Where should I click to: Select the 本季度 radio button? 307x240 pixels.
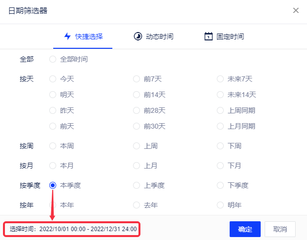click(x=53, y=185)
